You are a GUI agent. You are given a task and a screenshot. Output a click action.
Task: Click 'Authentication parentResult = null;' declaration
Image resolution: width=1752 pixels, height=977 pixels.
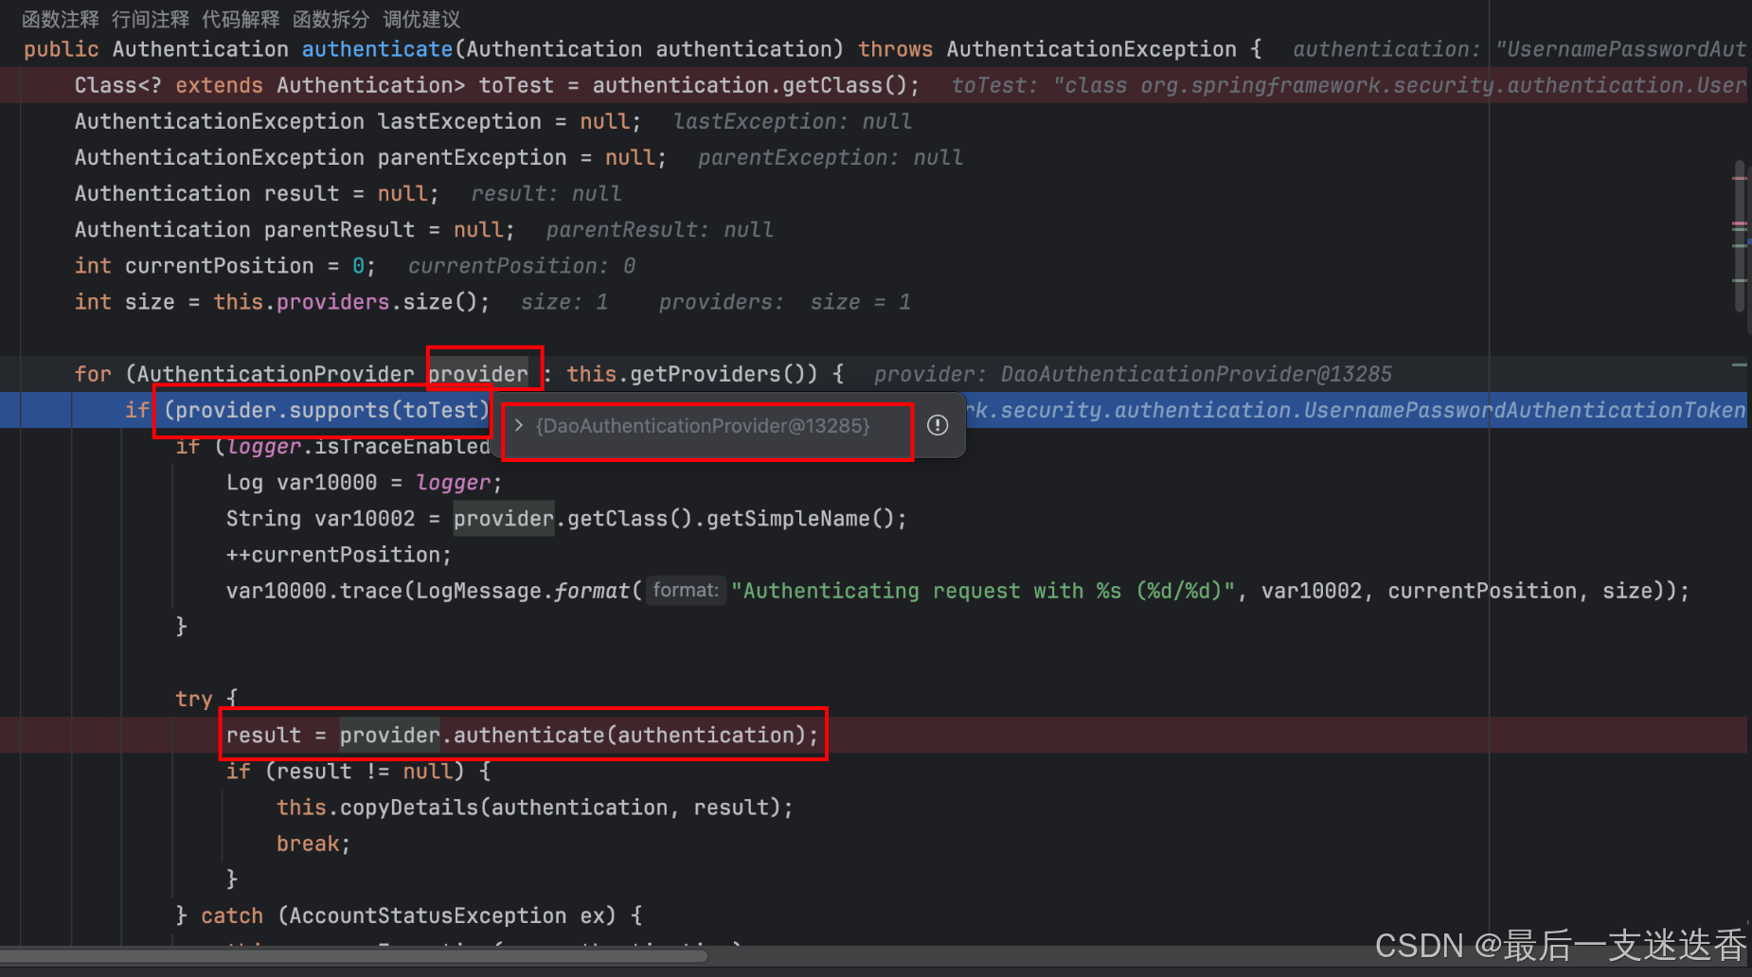295,229
